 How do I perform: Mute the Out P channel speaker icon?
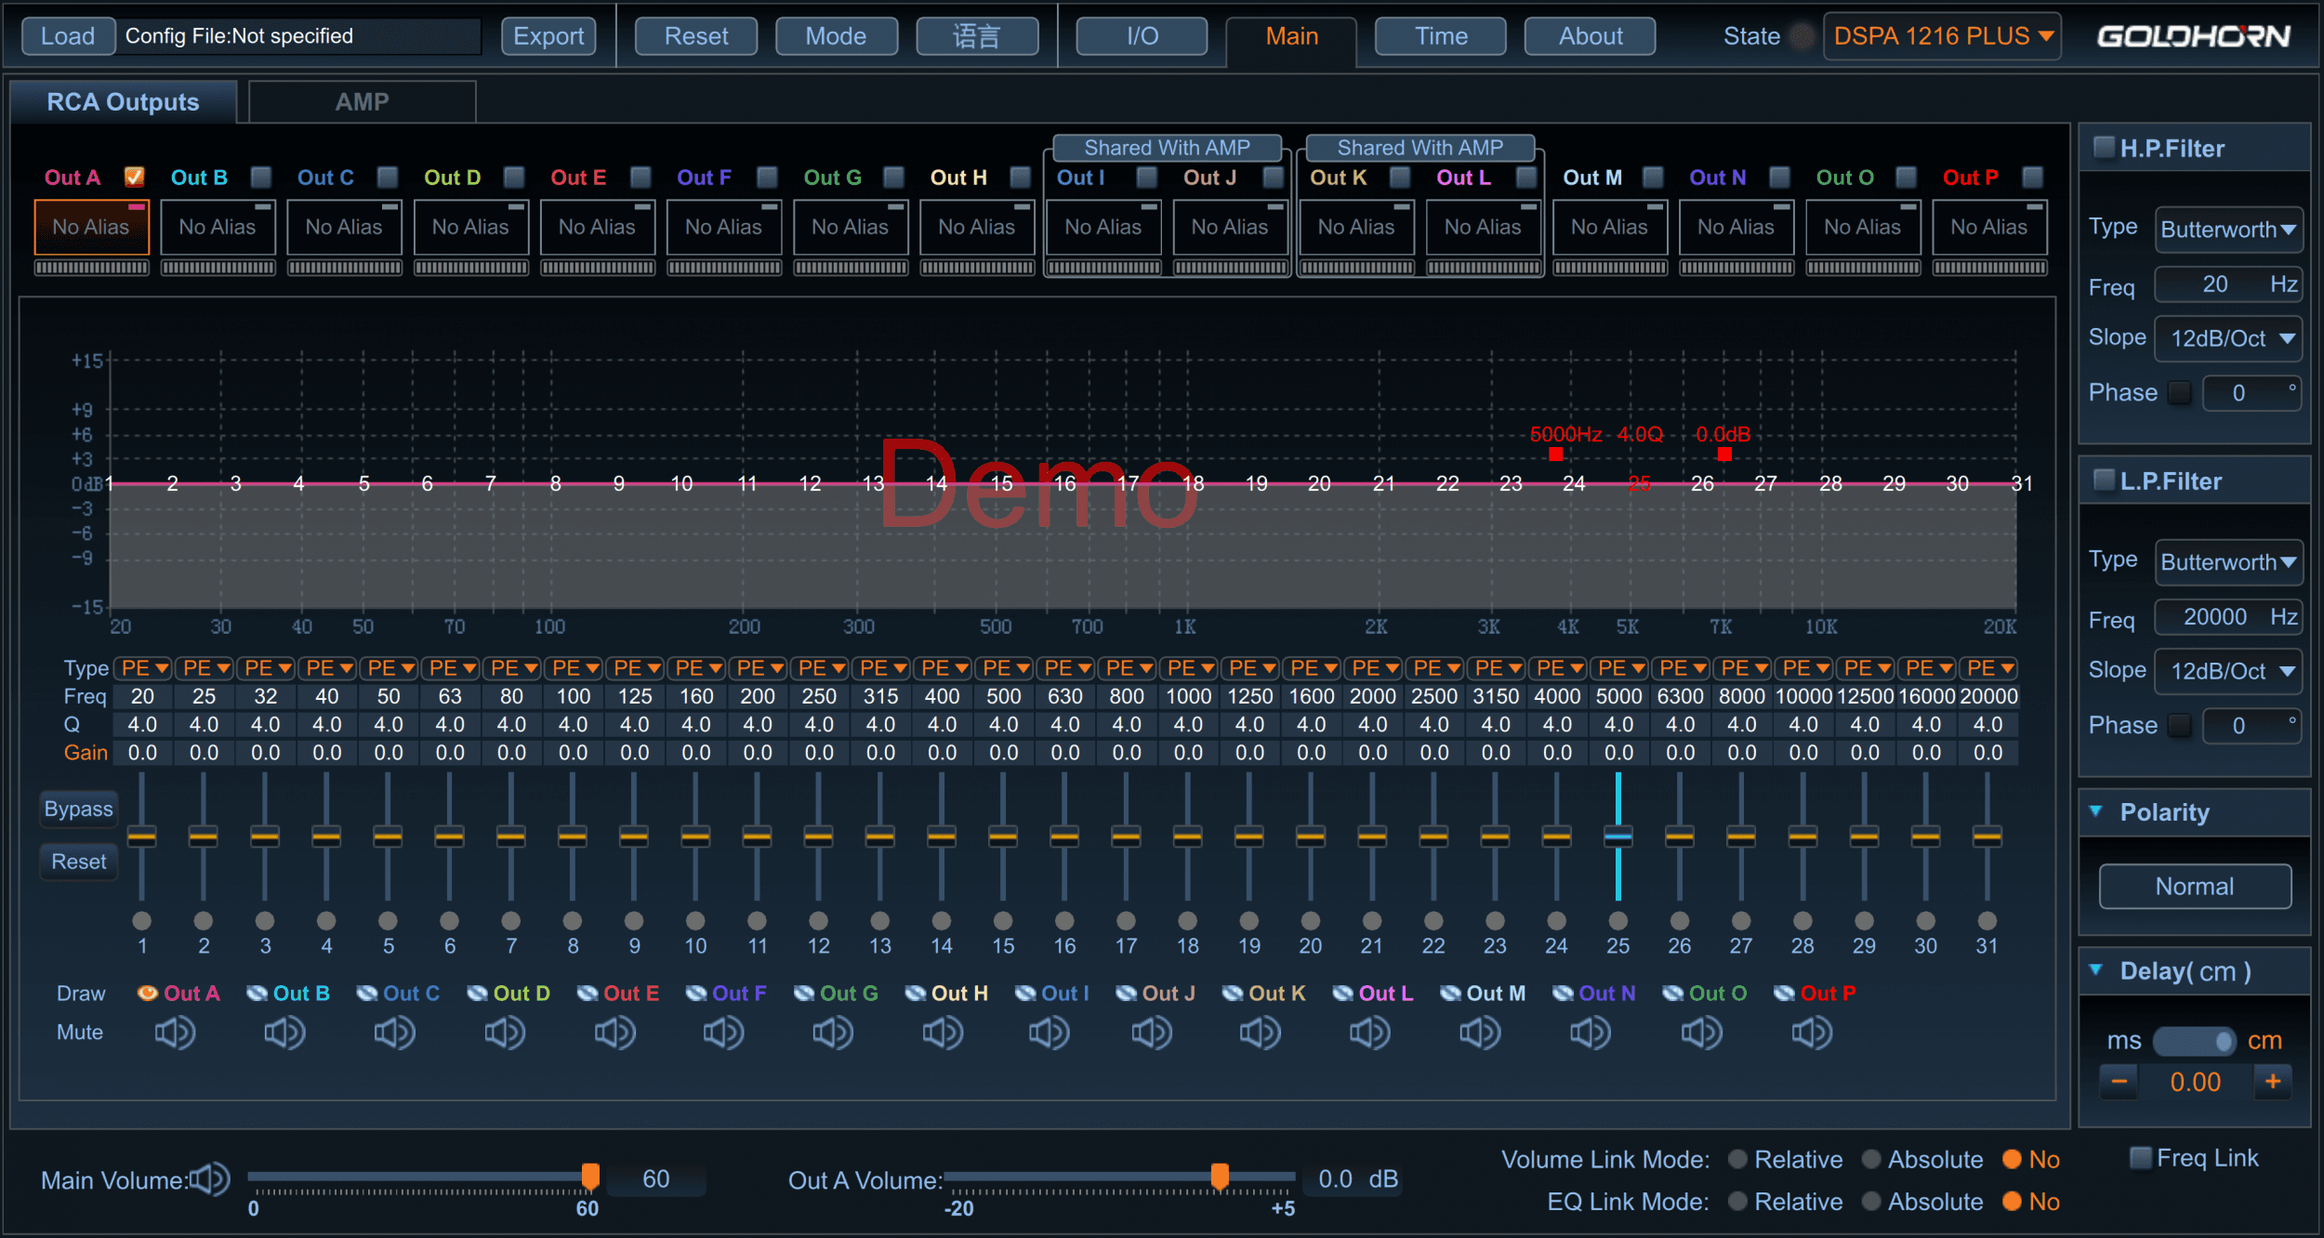(x=1813, y=1033)
